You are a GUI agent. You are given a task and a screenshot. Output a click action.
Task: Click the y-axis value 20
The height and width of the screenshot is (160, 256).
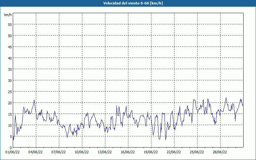pyautogui.click(x=10, y=103)
